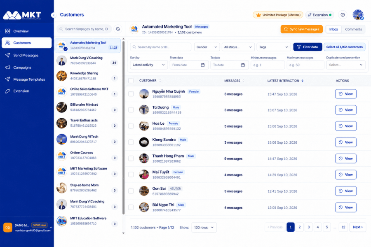Click Select all 1,102 customers
Screen dimensions: 371x247
tap(344, 47)
